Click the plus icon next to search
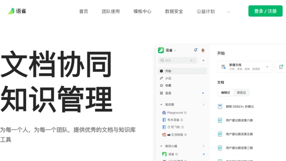 click(203, 60)
